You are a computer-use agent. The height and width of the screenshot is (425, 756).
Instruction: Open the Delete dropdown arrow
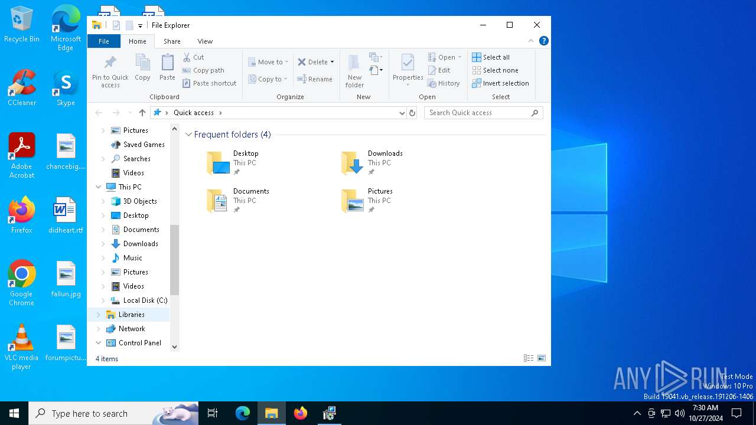(x=332, y=62)
